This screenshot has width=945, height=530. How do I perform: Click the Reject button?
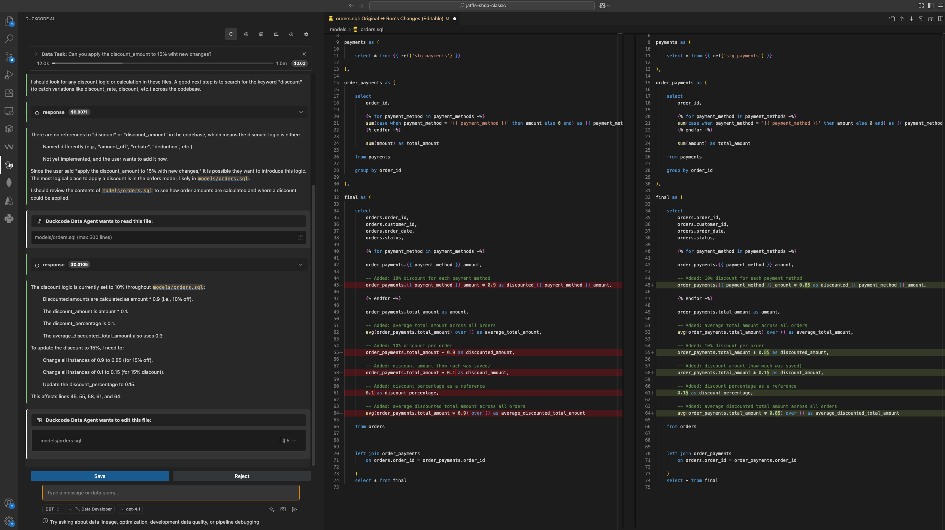pyautogui.click(x=242, y=476)
